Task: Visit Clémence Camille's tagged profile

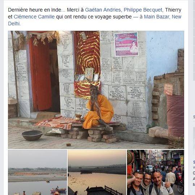Action: coord(34,17)
